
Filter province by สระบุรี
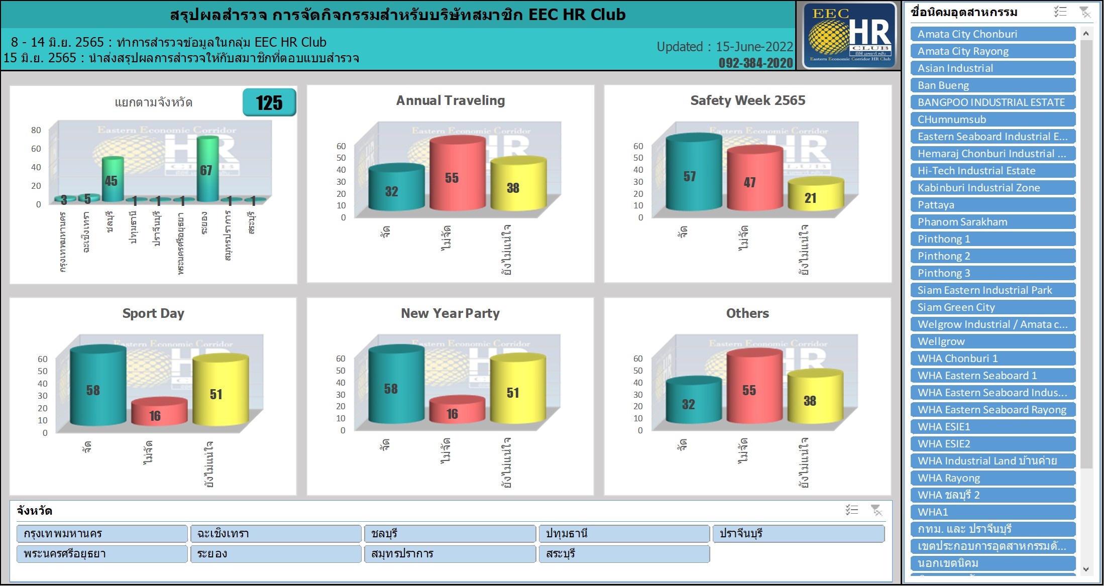point(624,554)
